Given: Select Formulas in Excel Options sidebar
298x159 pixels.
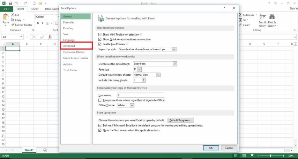Looking at the screenshot, I should coord(76,22).
